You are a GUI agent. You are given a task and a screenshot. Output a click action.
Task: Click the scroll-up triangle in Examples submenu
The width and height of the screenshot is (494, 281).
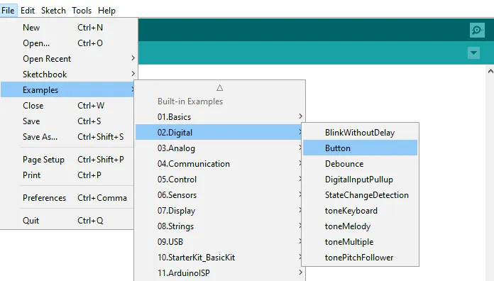point(219,87)
